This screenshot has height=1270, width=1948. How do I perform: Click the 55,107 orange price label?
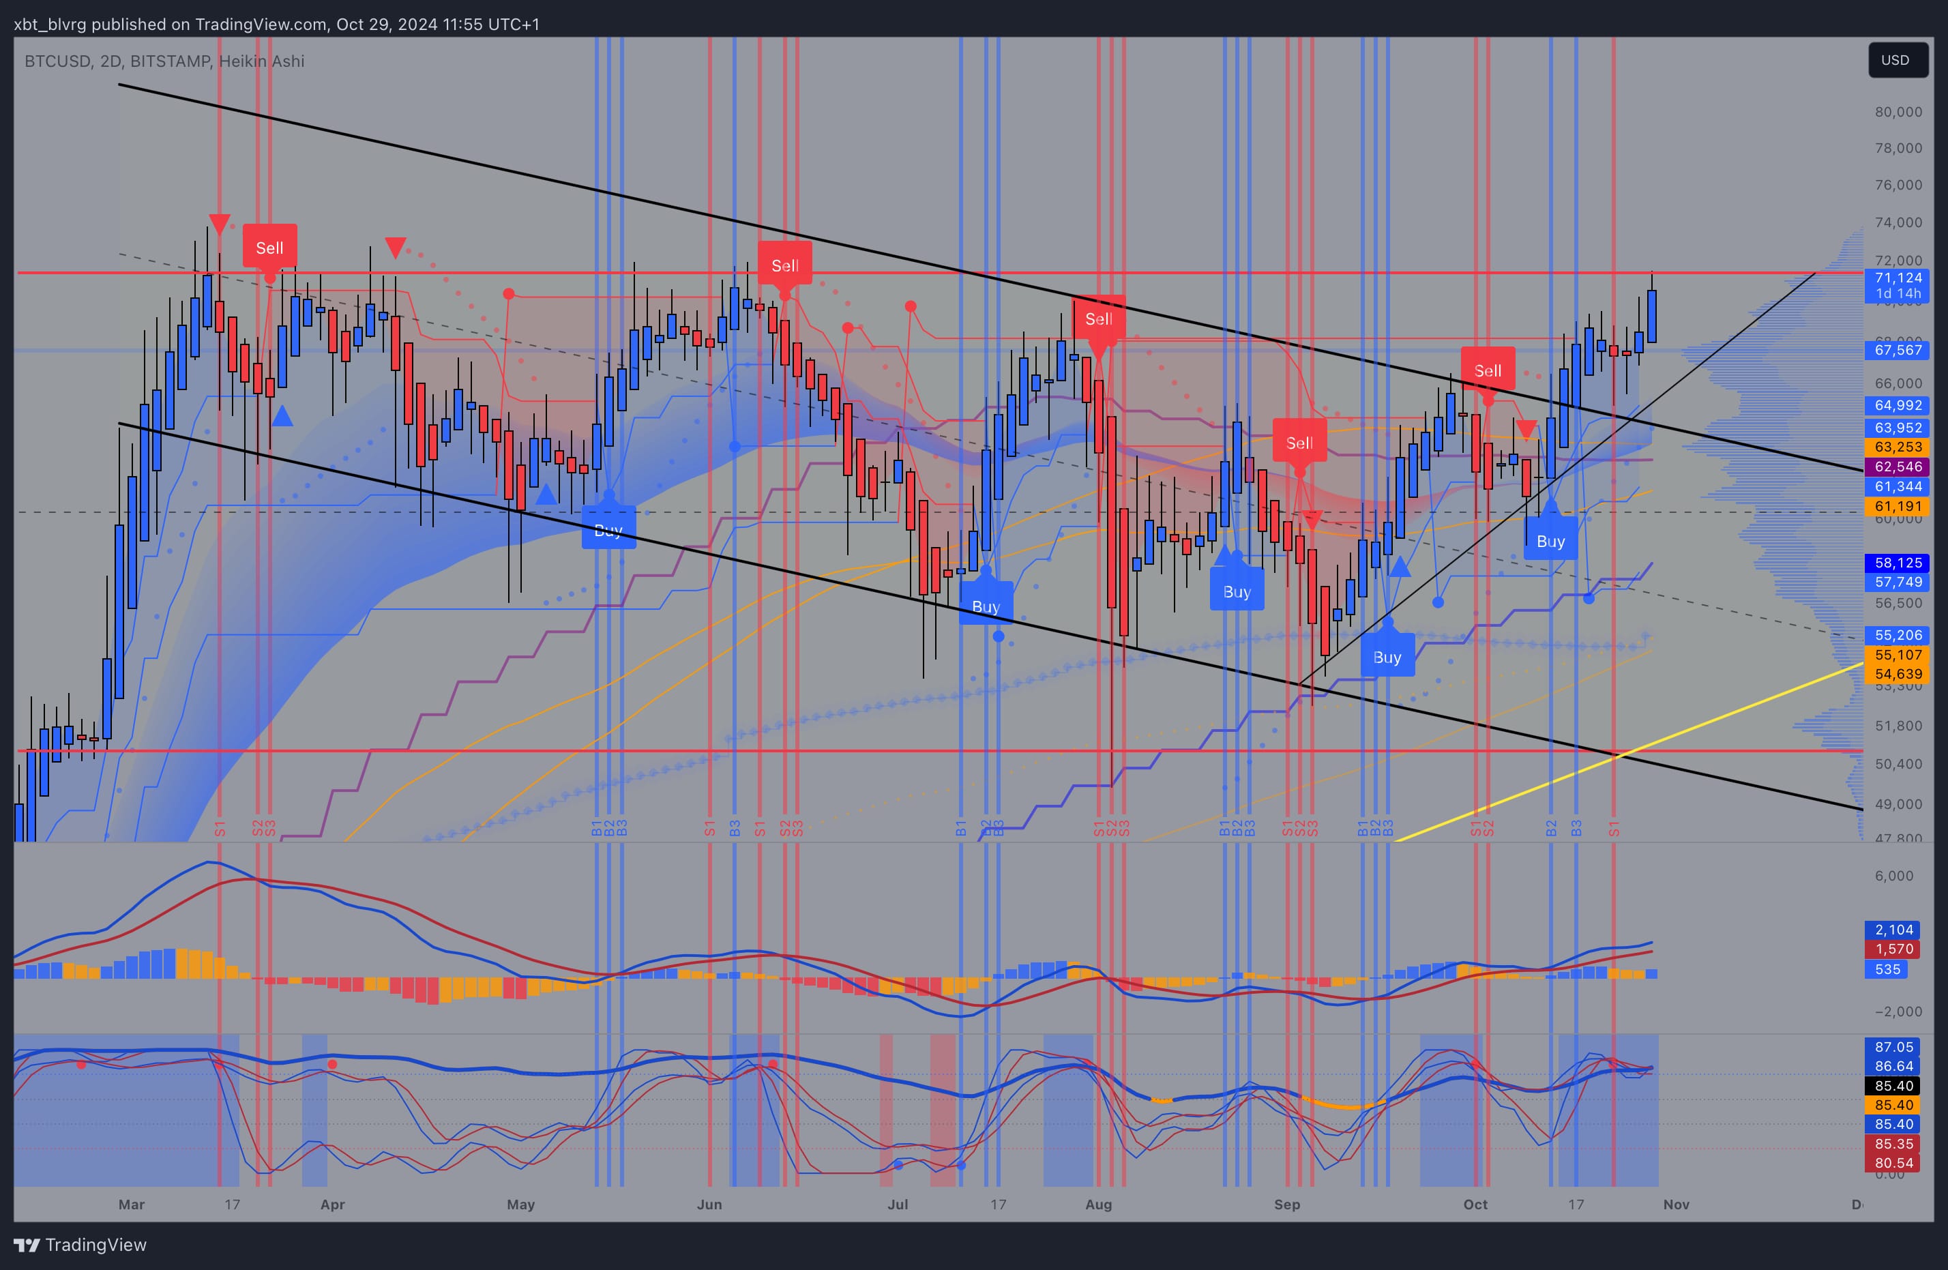1896,655
